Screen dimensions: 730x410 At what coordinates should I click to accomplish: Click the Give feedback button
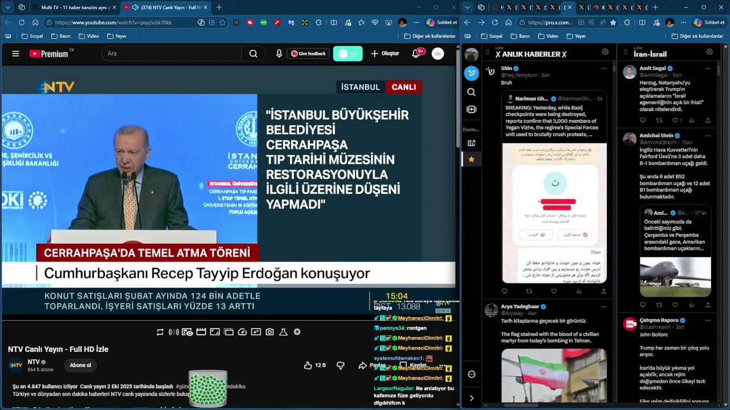click(309, 54)
